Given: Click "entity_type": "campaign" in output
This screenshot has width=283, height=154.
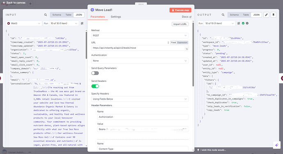Looking at the screenshot, I should 218,72.
